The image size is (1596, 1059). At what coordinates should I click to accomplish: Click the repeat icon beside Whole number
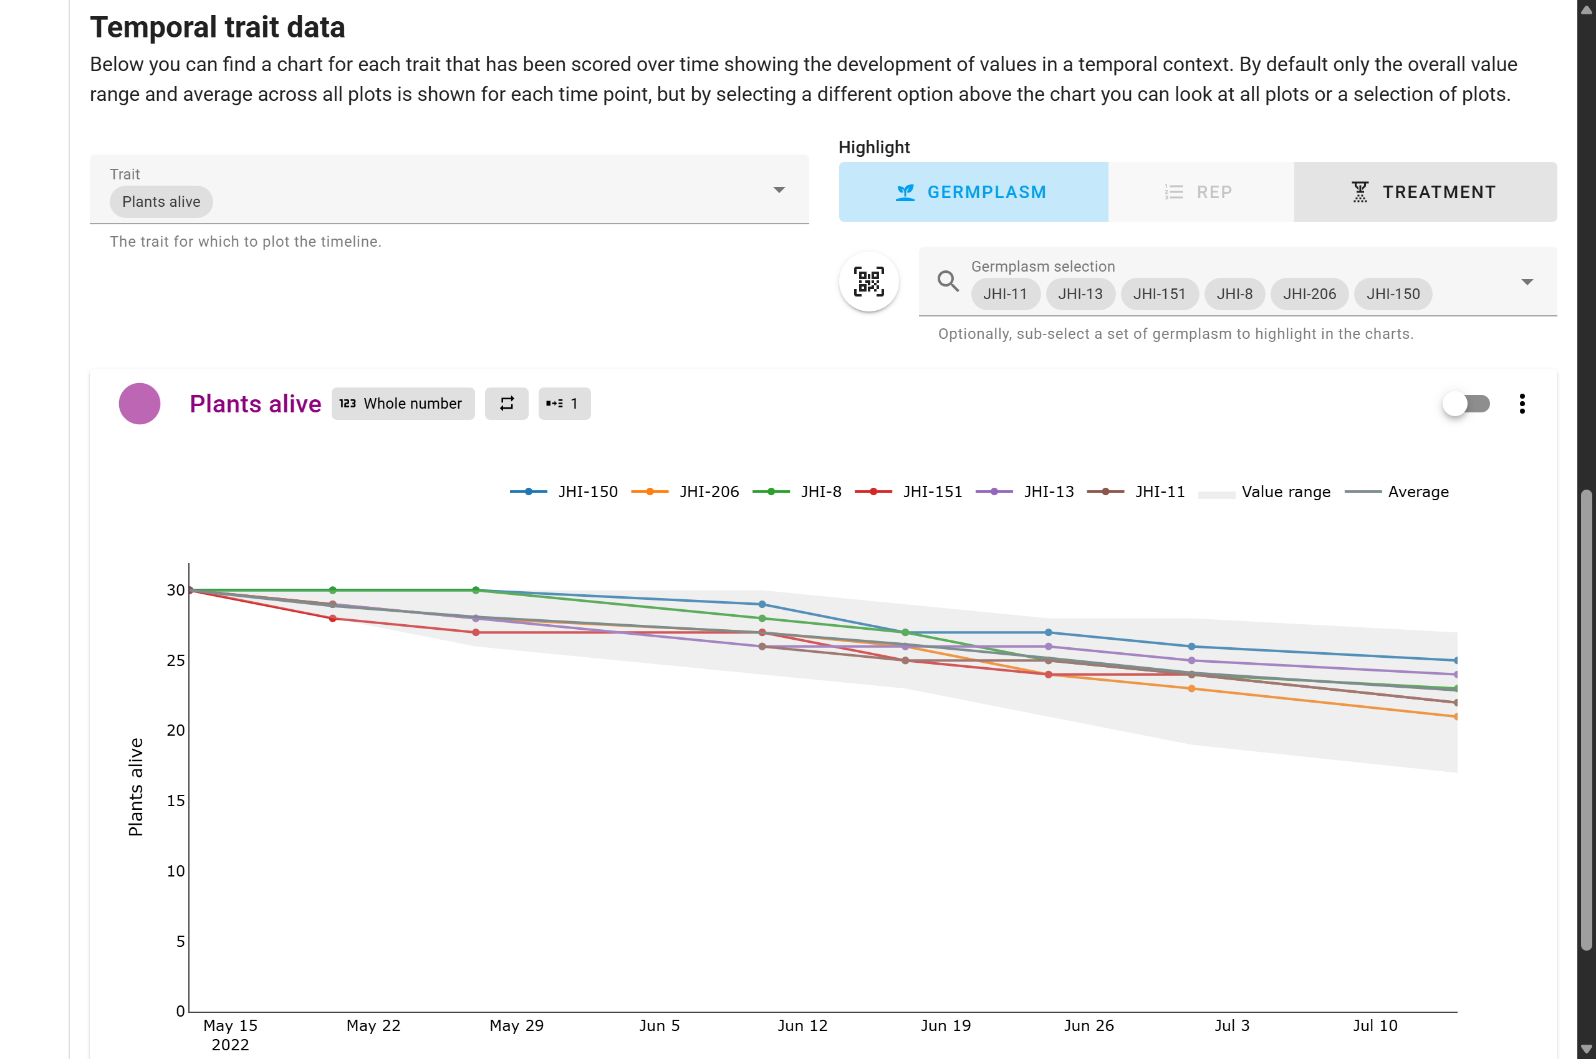507,403
